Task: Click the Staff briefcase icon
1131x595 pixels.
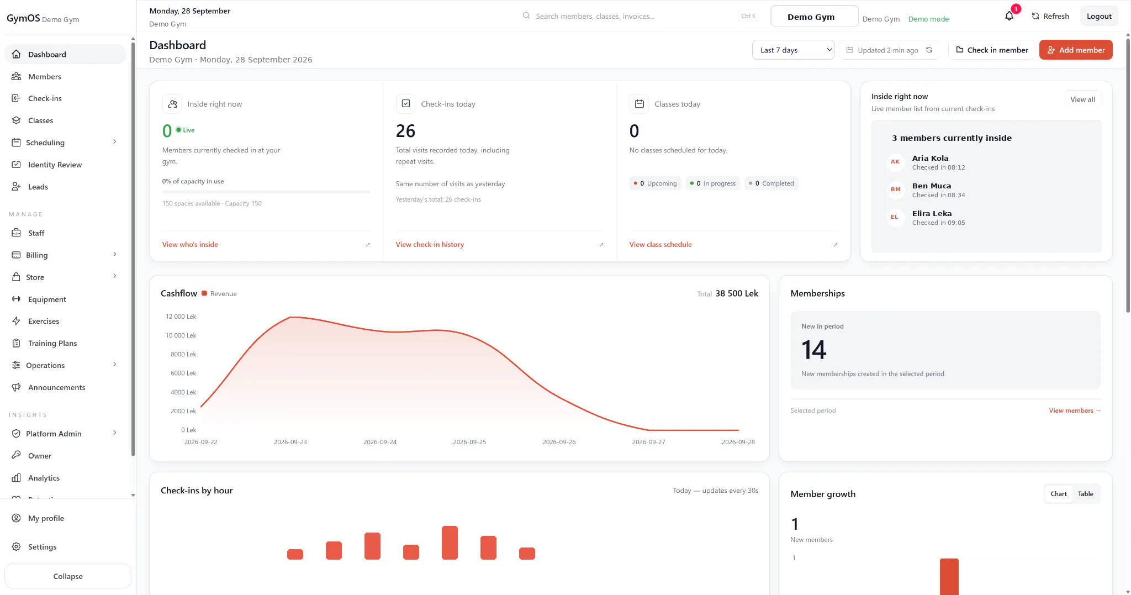Action: click(x=17, y=233)
